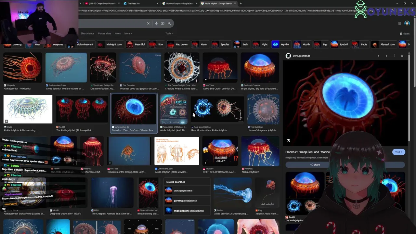Open search by image (Lens) icon
Screen dimensions: 416x234
tap(163, 23)
